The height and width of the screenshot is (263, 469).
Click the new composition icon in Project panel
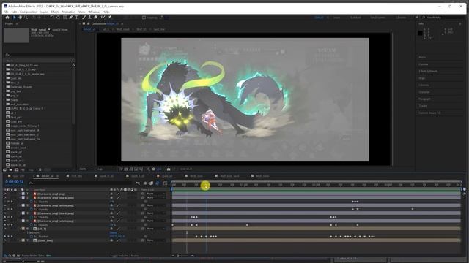click(x=16, y=169)
